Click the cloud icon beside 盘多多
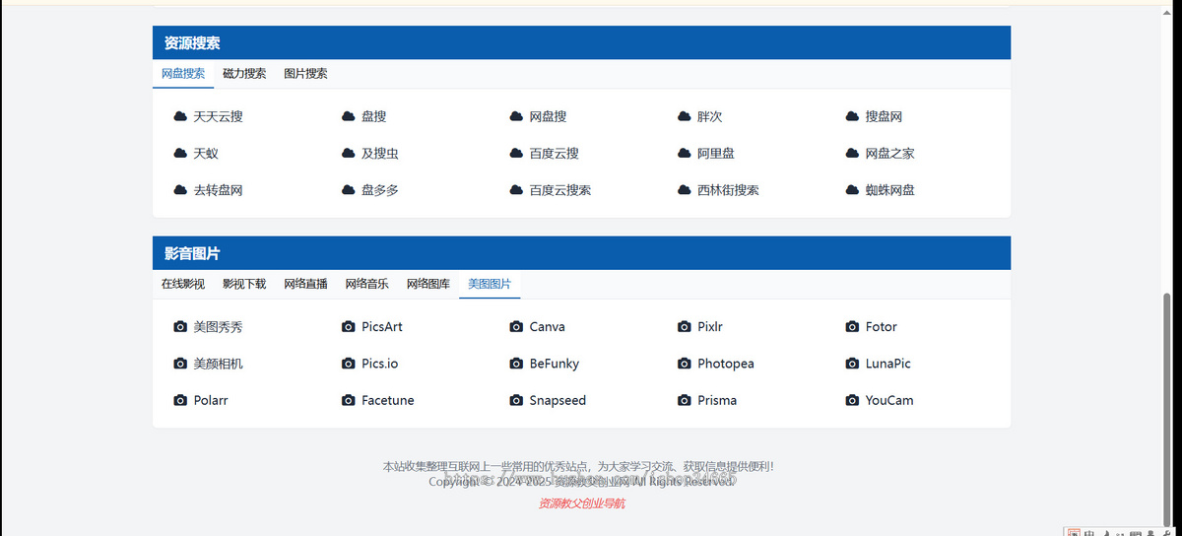The height and width of the screenshot is (536, 1182). click(348, 190)
